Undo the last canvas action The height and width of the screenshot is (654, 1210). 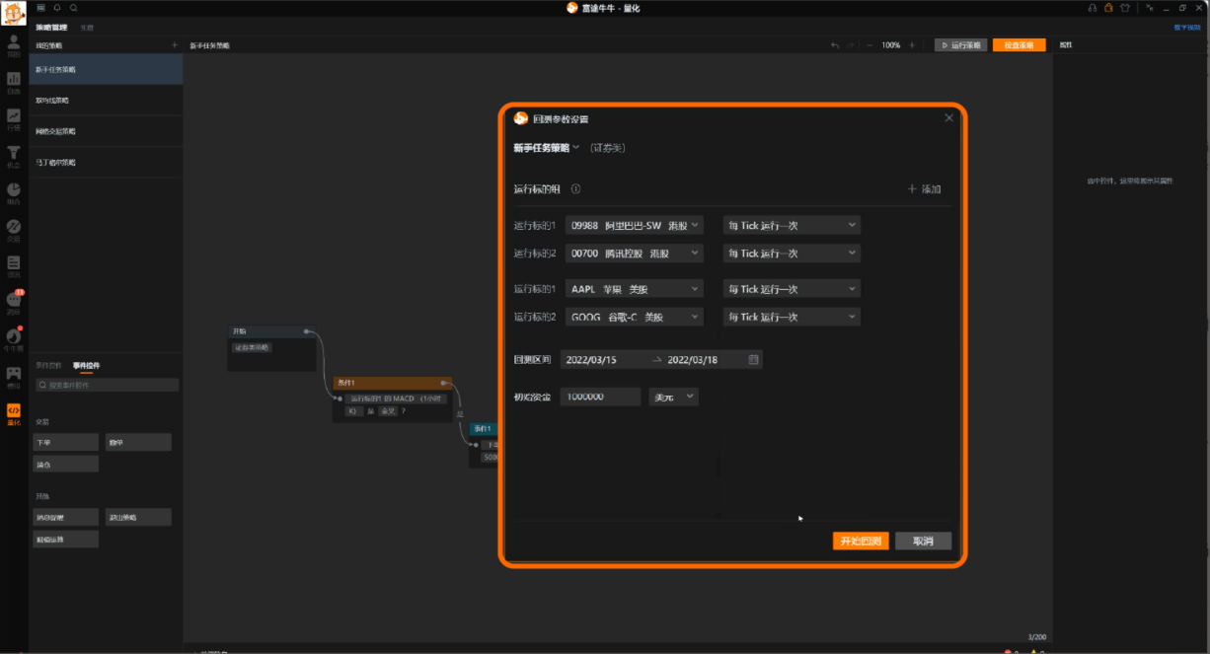coord(835,45)
